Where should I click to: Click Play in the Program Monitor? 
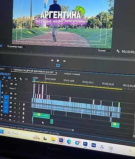[x=58, y=61]
